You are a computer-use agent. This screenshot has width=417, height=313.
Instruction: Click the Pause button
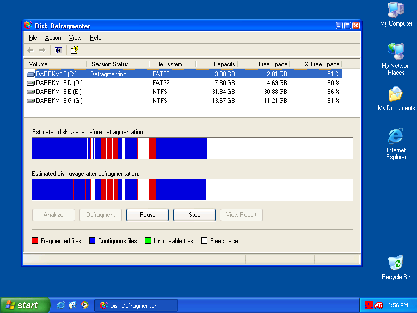(x=148, y=215)
